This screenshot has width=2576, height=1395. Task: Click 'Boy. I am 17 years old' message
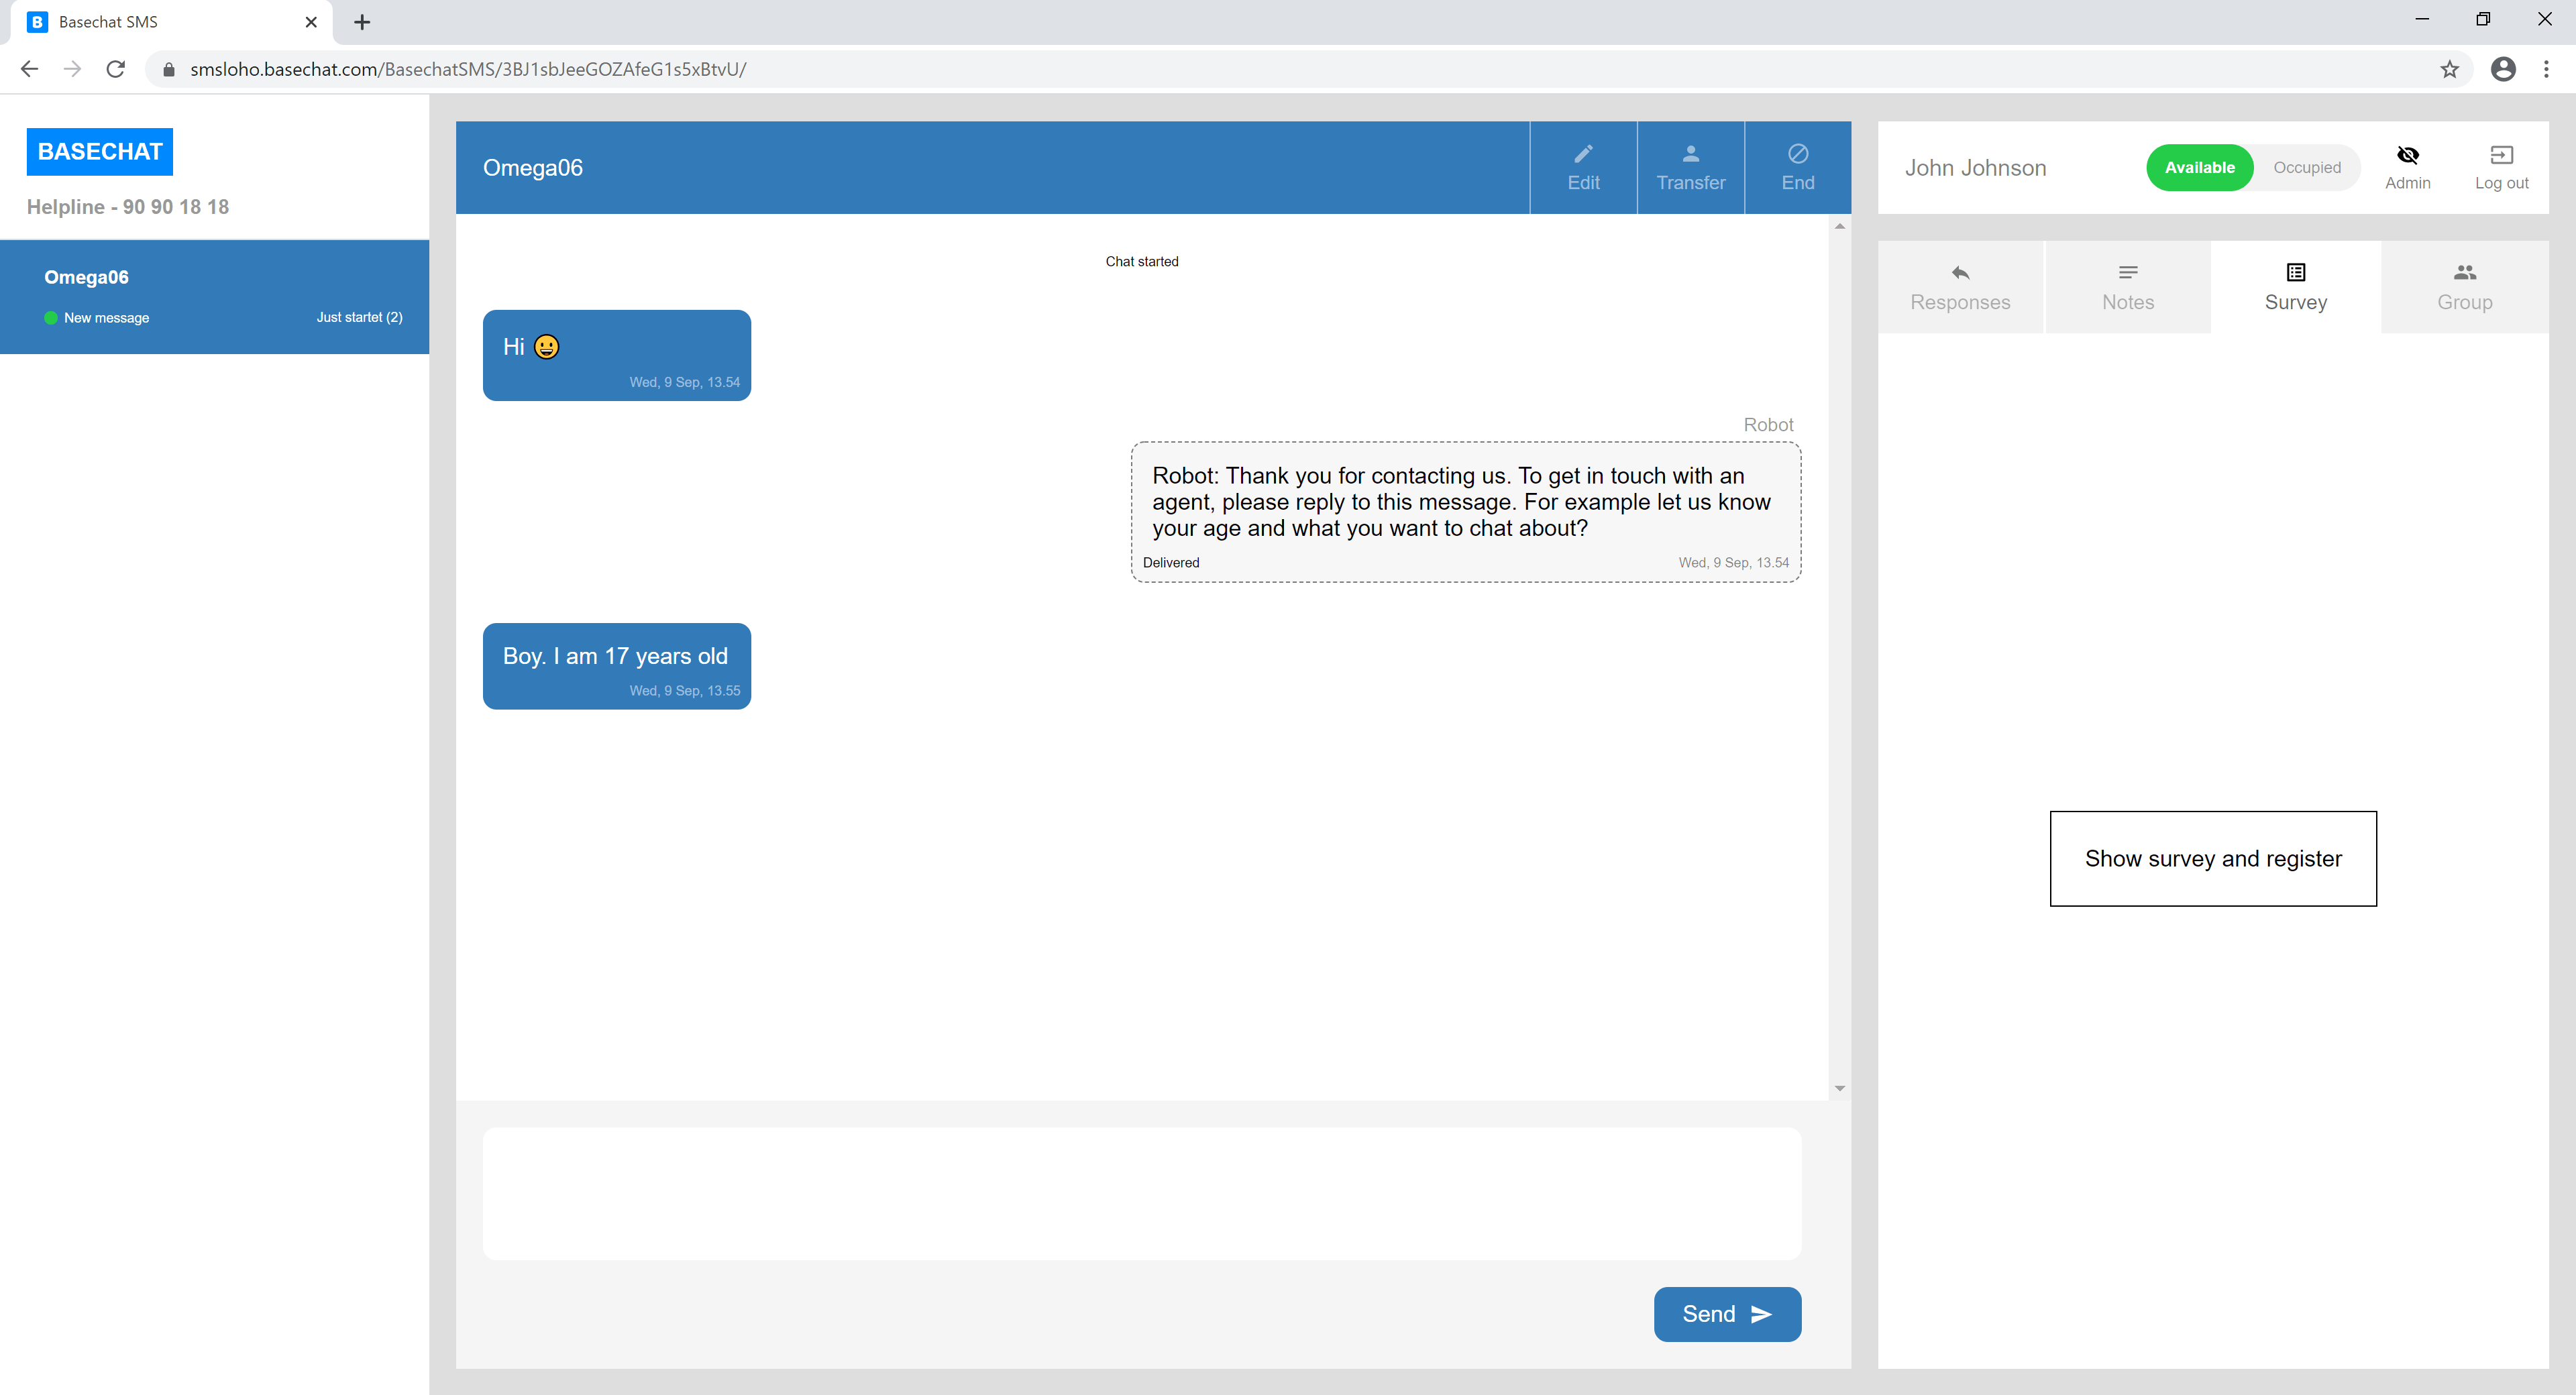pos(616,666)
